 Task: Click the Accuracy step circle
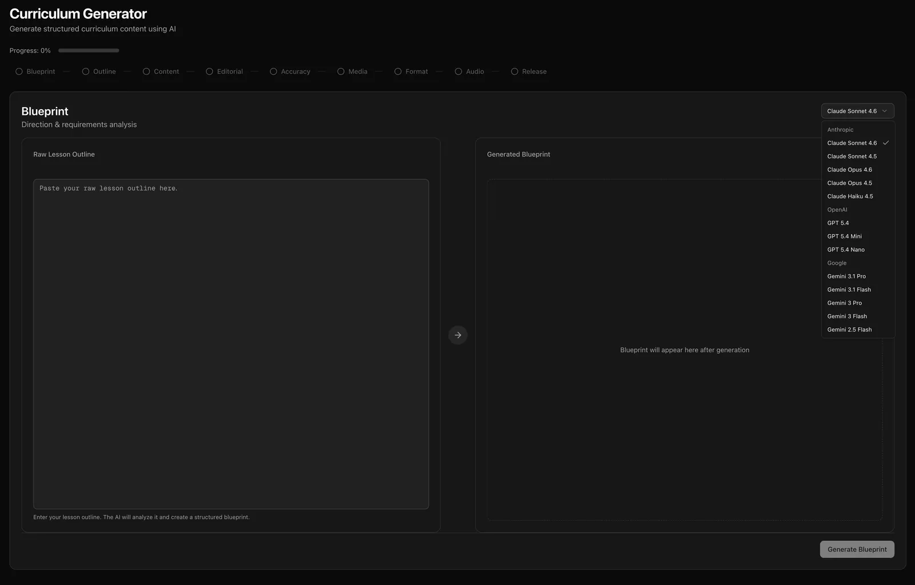273,71
